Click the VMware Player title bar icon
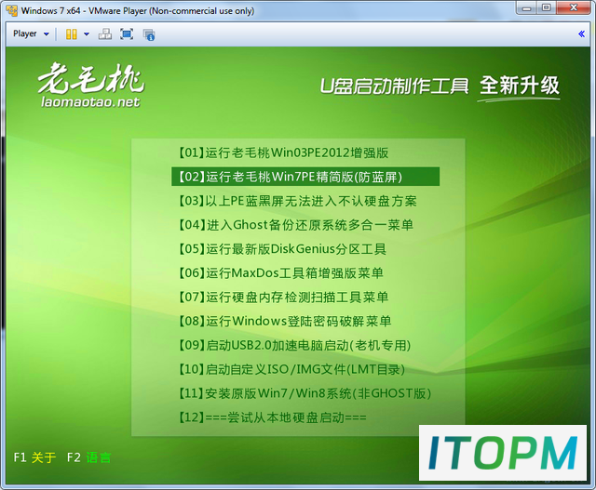Viewport: 596px width, 490px height. 12,10
